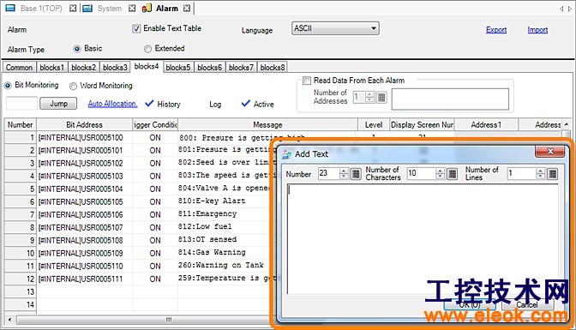Enable Read Data From Each Alarm

[306, 81]
